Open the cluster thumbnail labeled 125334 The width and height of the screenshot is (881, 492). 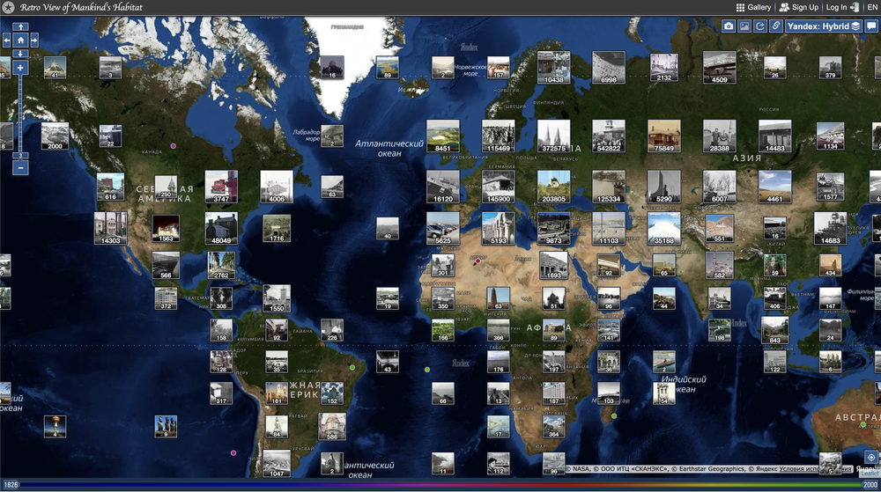[609, 187]
